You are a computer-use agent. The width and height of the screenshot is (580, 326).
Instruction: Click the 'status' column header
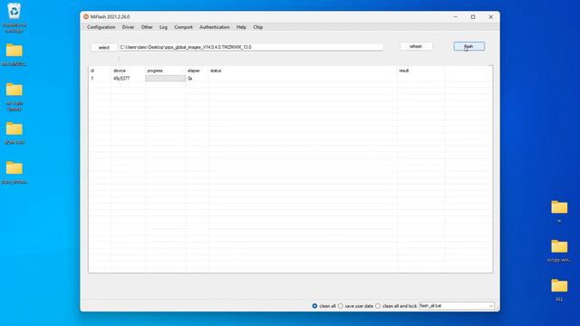coord(216,71)
